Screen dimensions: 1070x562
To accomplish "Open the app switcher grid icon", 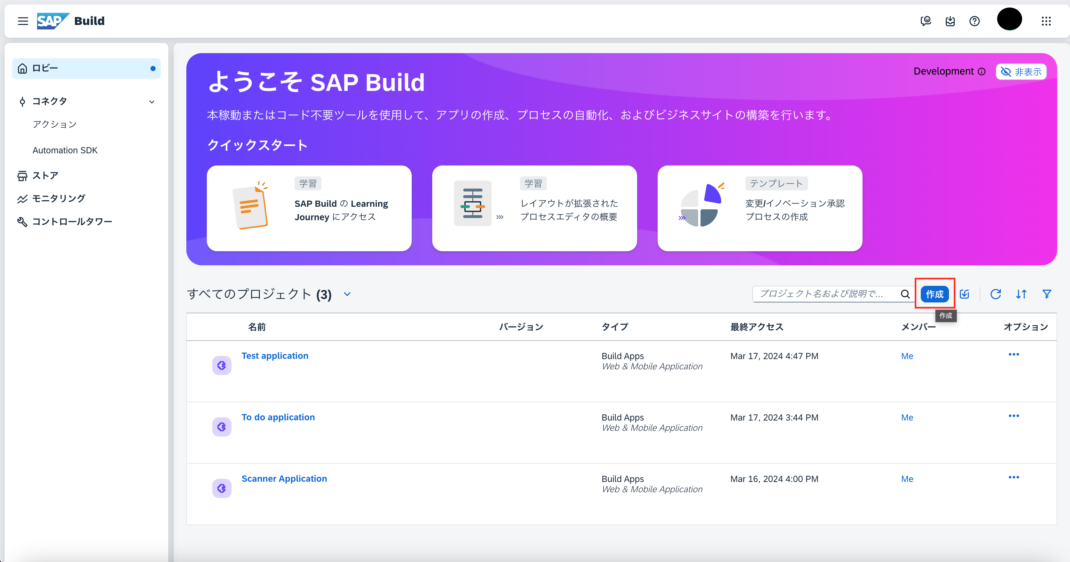I will coord(1046,21).
